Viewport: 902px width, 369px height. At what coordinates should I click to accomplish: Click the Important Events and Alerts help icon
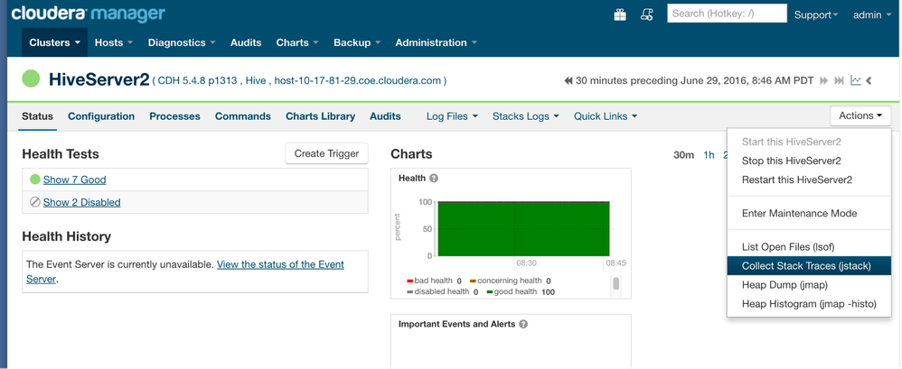[x=523, y=324]
